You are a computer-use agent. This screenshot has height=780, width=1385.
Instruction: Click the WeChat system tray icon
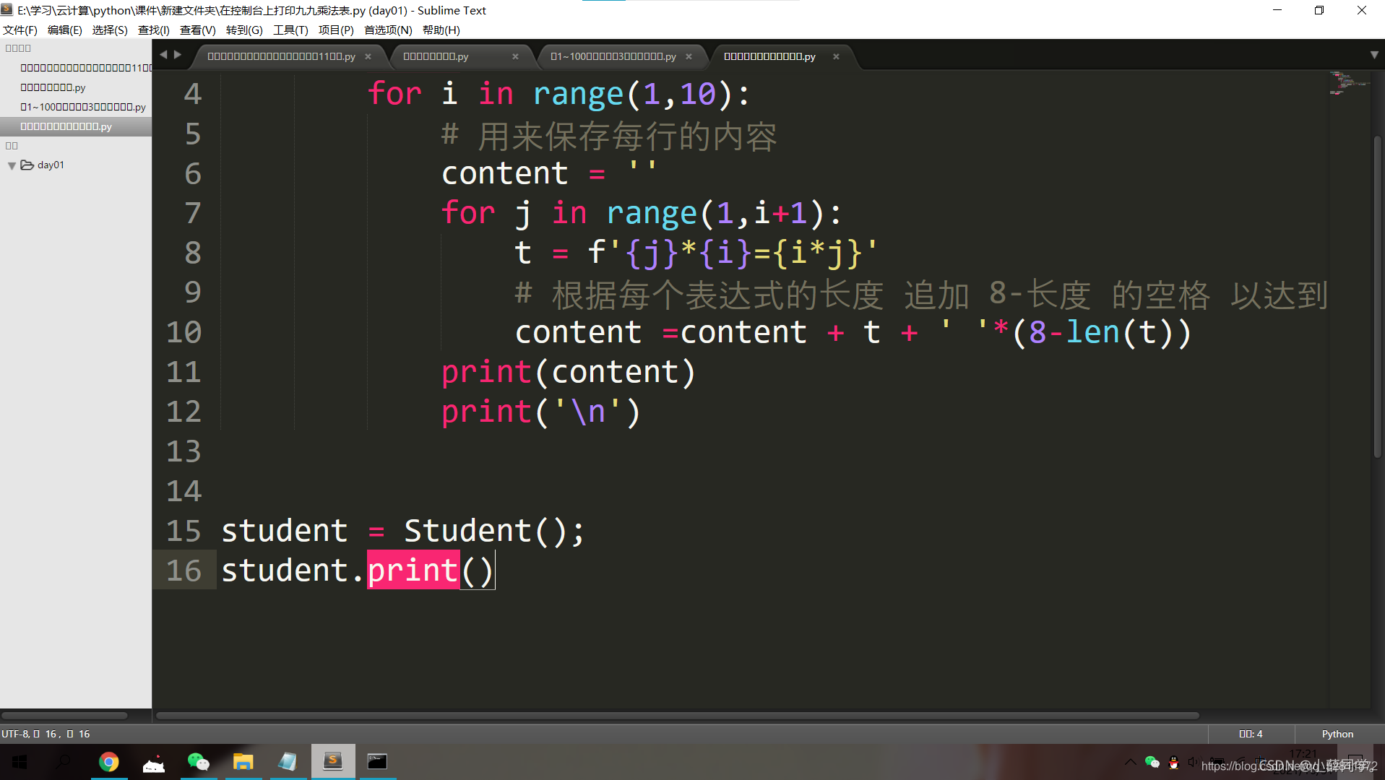tap(1152, 762)
